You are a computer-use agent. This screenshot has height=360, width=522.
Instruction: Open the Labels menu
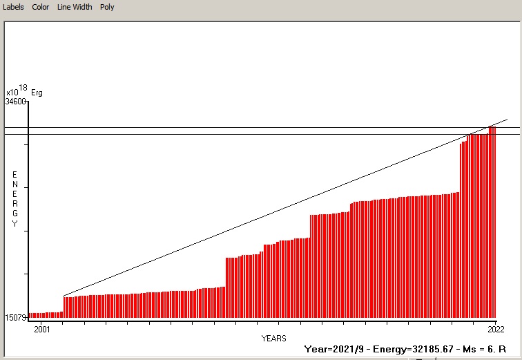tap(12, 7)
